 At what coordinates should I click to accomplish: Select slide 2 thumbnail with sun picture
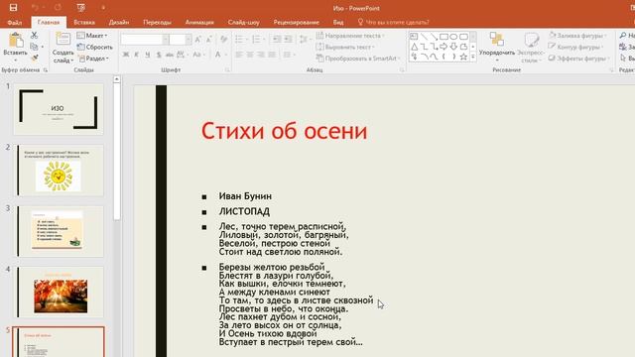(x=59, y=171)
